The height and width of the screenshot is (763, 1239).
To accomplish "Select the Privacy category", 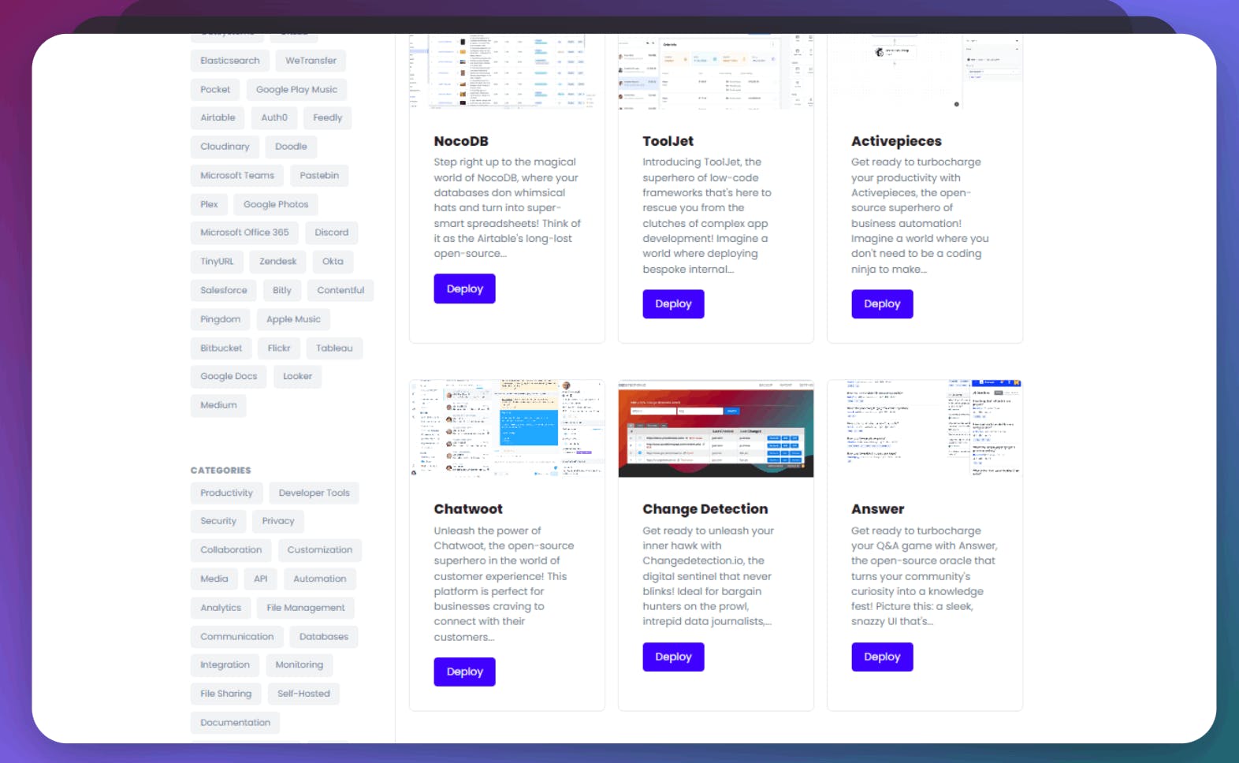I will click(x=278, y=522).
